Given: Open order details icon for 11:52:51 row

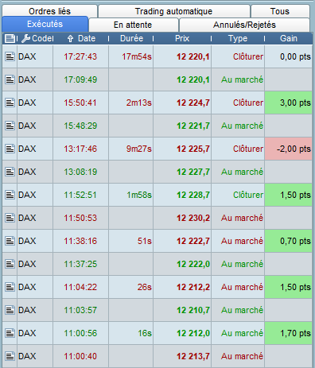Looking at the screenshot, I should 10,195.
